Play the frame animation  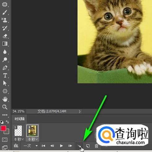61,146
